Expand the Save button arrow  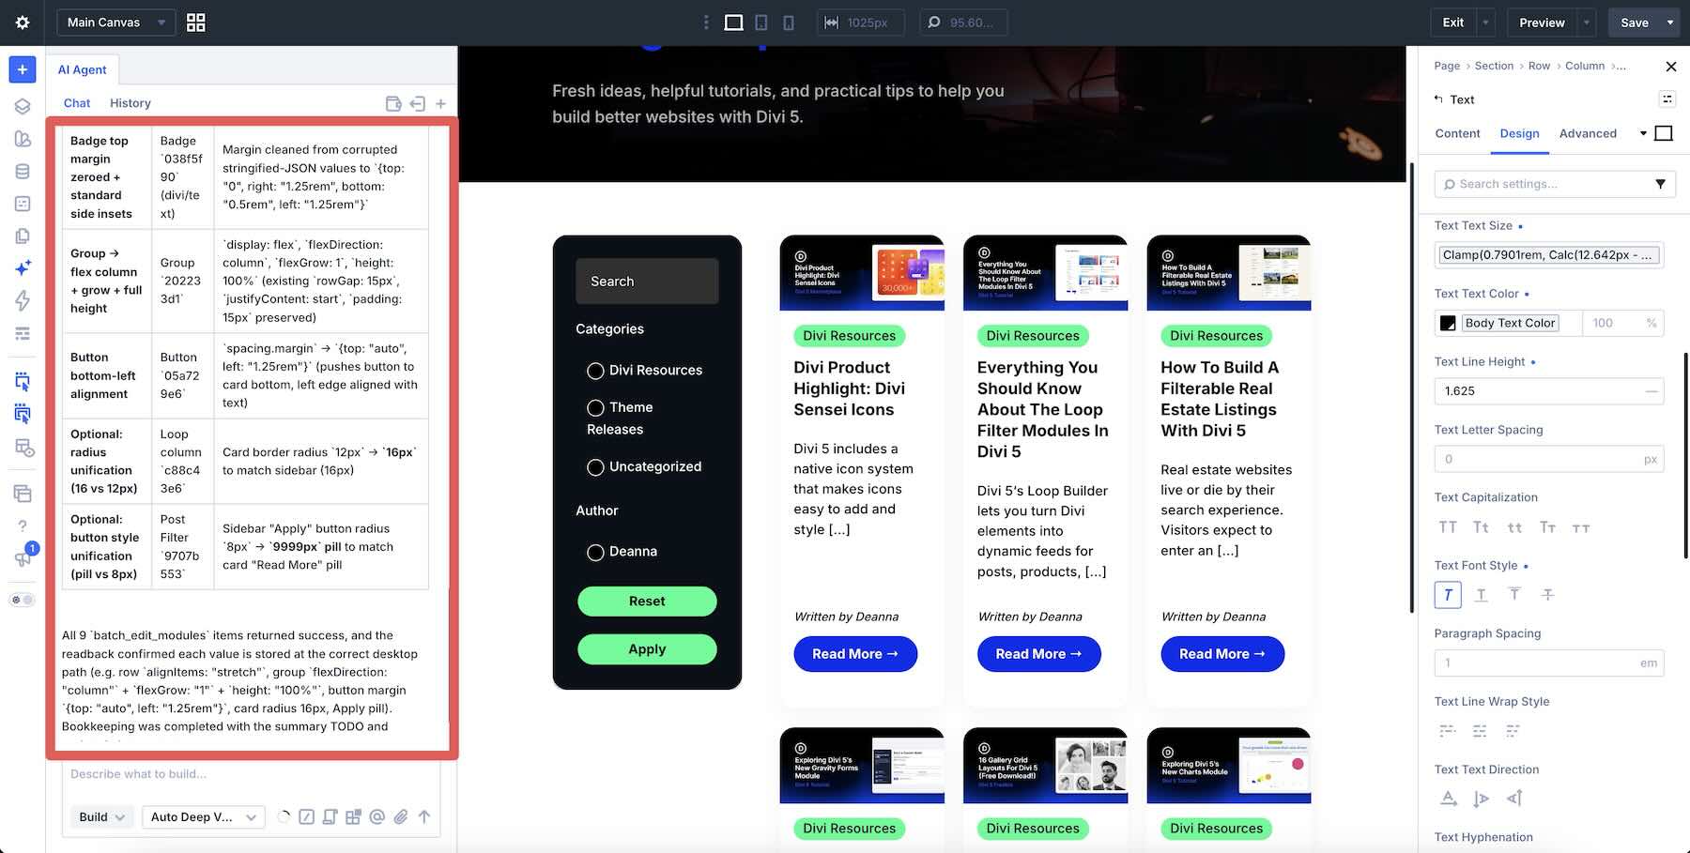pyautogui.click(x=1669, y=23)
